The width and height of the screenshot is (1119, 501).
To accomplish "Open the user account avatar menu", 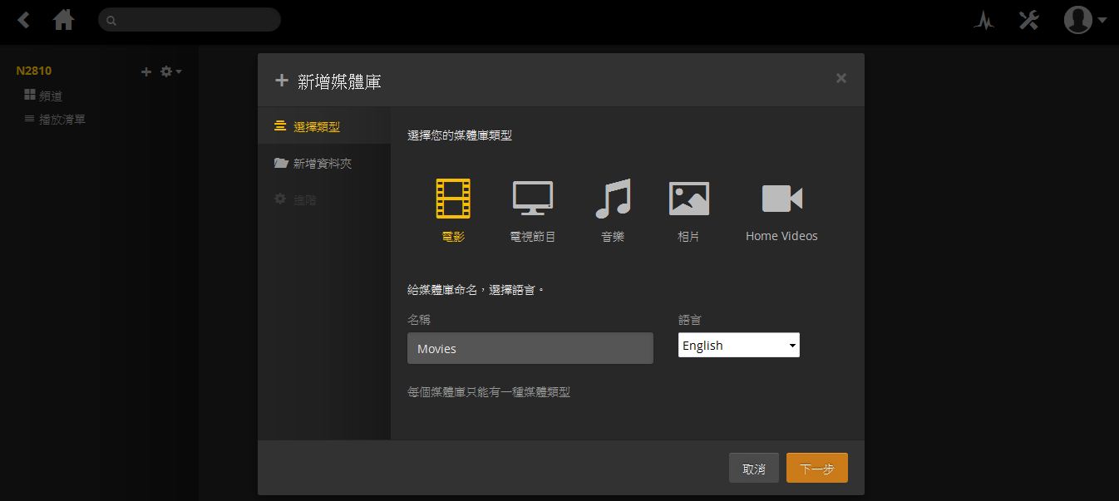I will (x=1085, y=20).
